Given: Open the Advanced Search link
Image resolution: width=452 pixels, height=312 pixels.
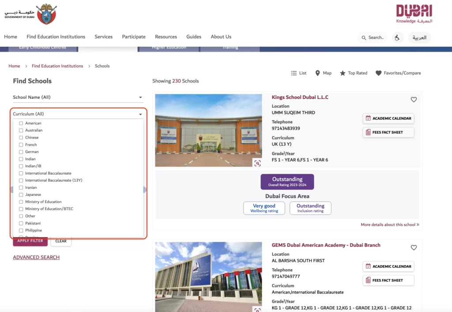Looking at the screenshot, I should tap(36, 257).
